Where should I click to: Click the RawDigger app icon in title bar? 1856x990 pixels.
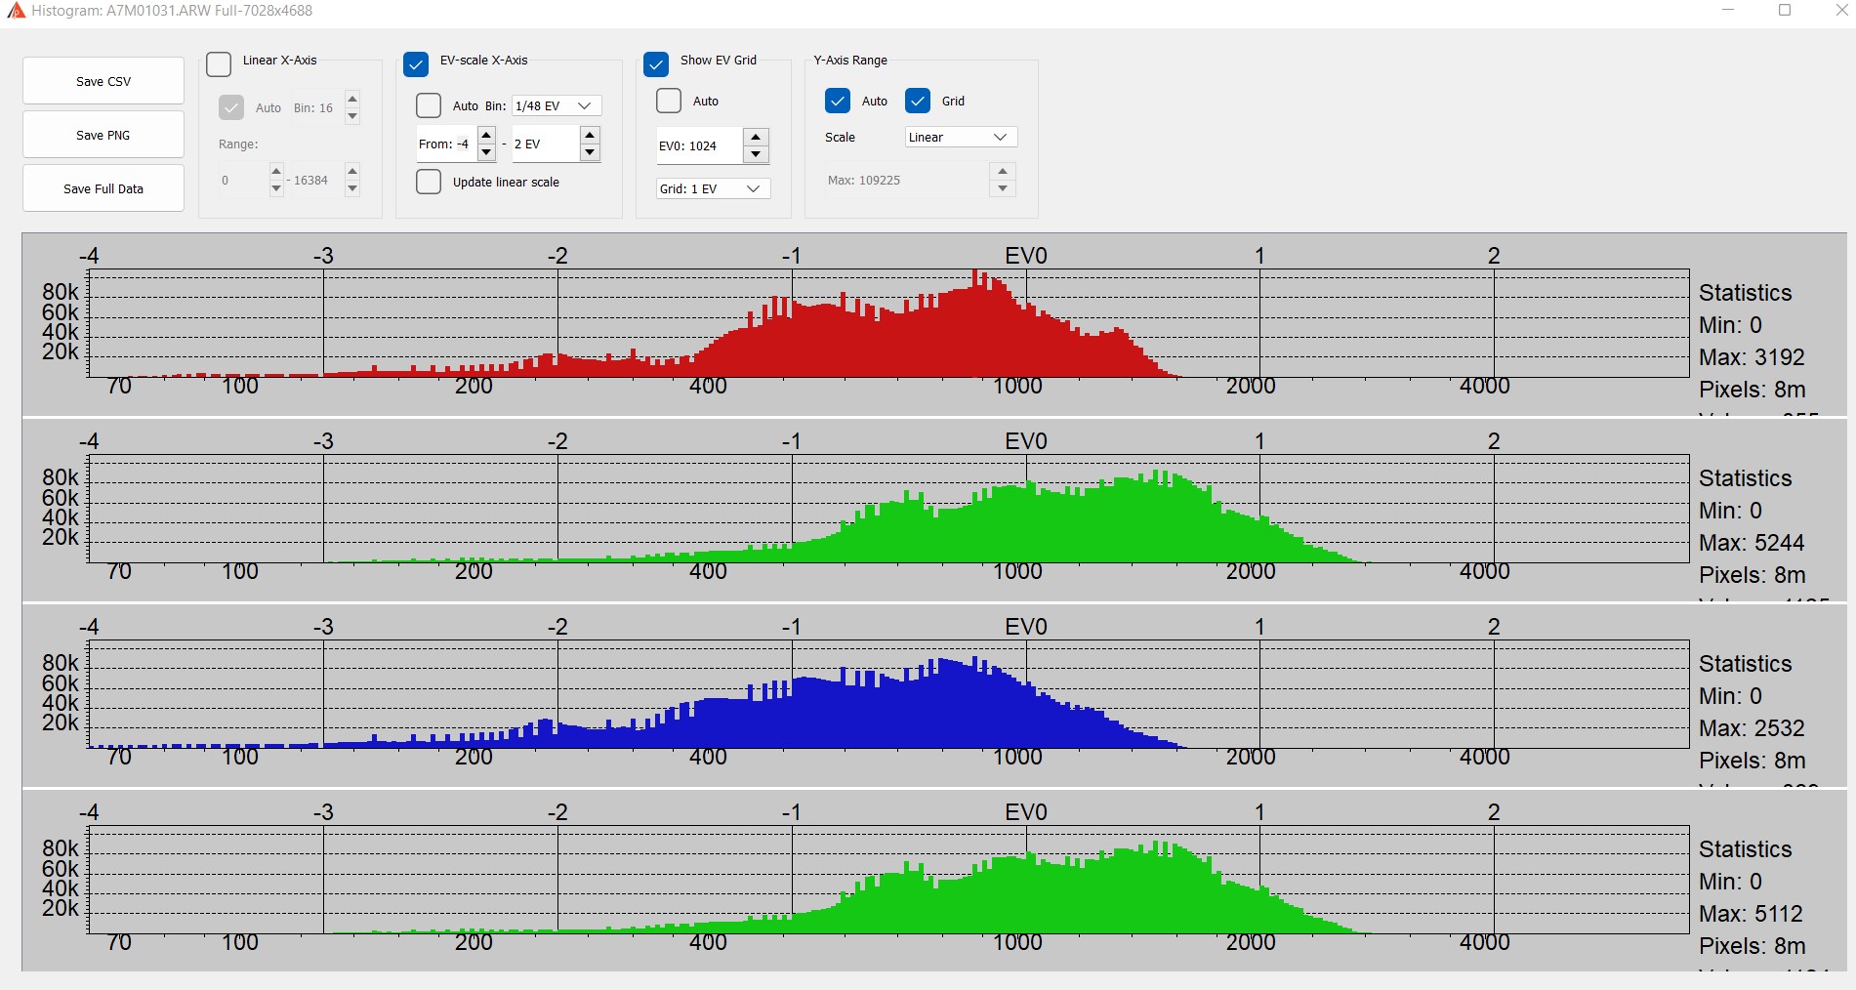[15, 11]
